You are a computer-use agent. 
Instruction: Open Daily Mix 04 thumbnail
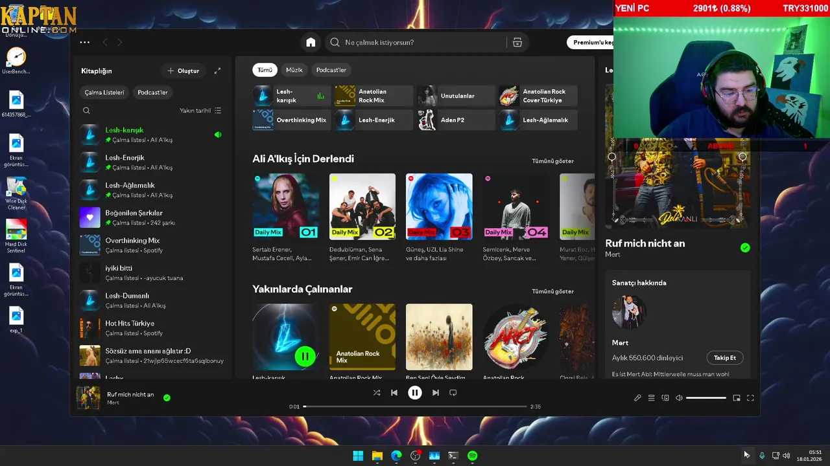pyautogui.click(x=516, y=206)
